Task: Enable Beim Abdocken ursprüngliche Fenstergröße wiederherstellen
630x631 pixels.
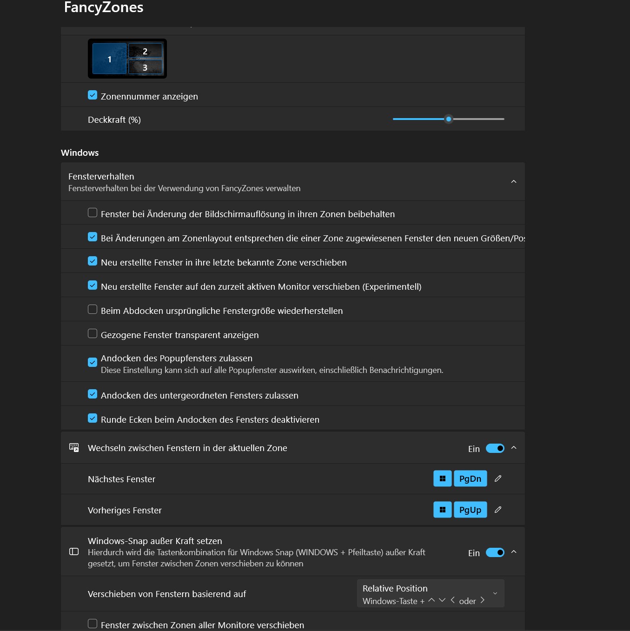Action: (93, 309)
